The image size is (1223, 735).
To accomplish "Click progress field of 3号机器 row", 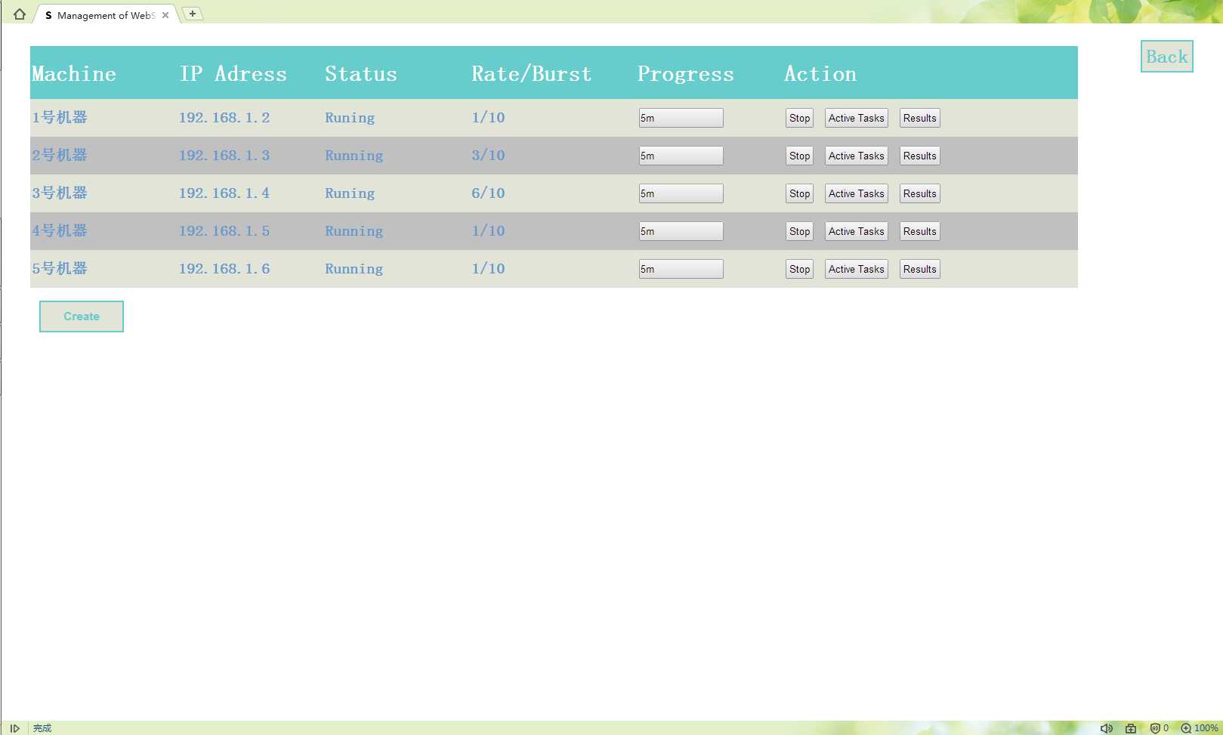I will click(681, 193).
